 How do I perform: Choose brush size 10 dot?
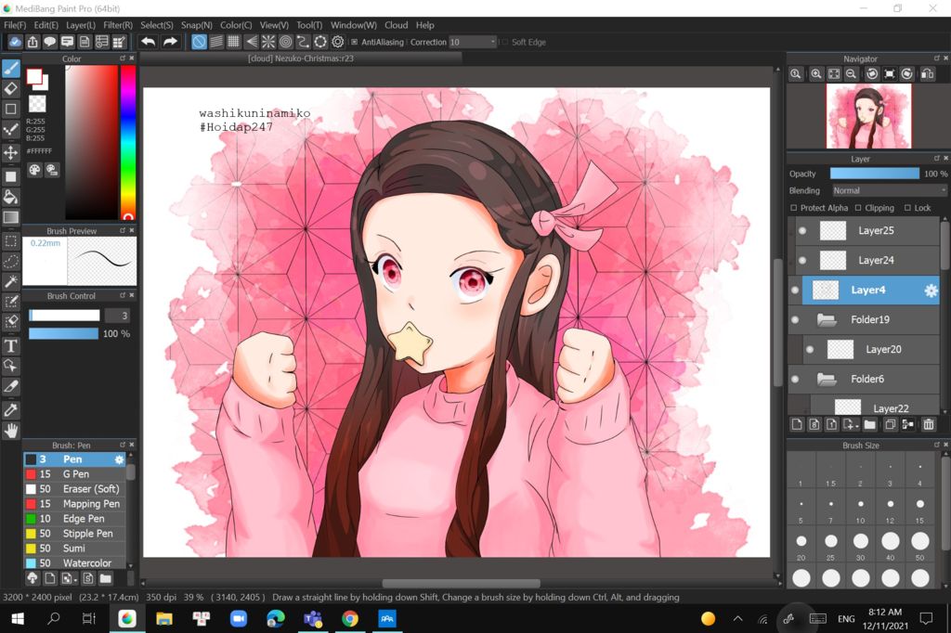pyautogui.click(x=860, y=504)
